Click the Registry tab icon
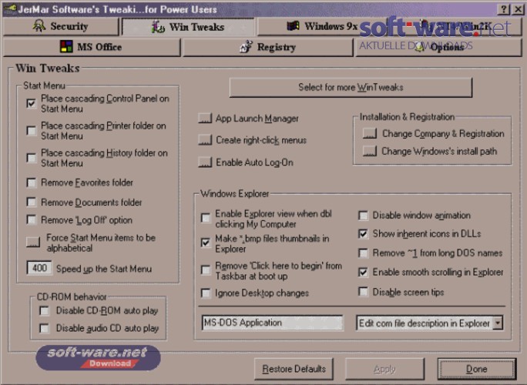Image resolution: width=527 pixels, height=385 pixels. click(x=246, y=47)
